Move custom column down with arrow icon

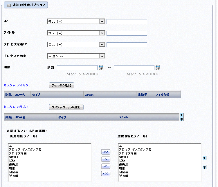coord(181,119)
